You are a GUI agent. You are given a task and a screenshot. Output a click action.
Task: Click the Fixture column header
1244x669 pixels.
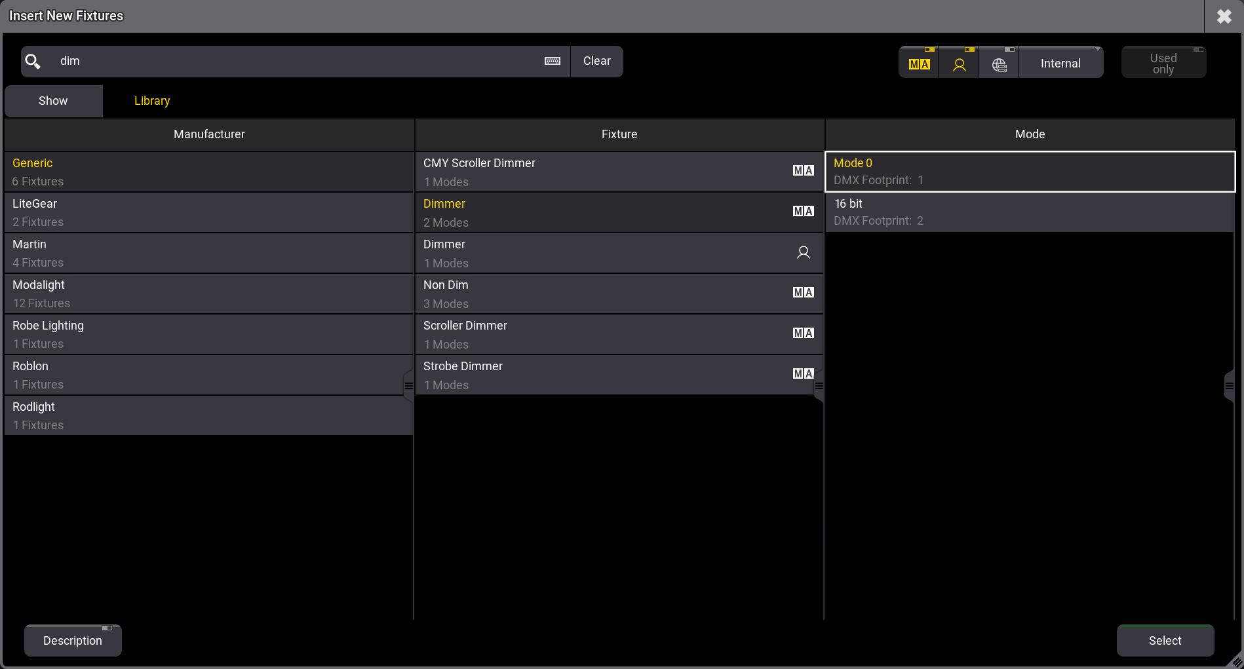click(x=619, y=134)
